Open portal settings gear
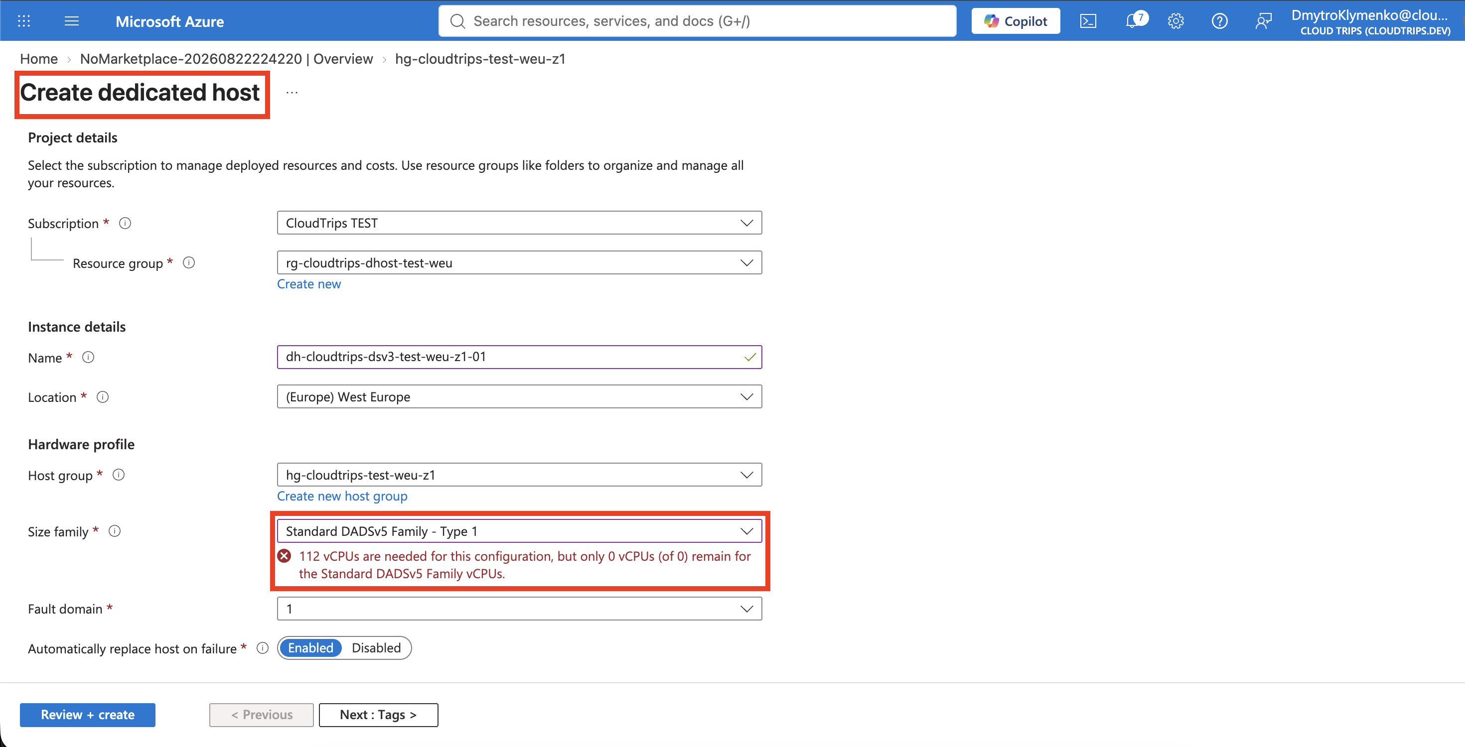Screen dimensions: 1465x747 point(1175,21)
